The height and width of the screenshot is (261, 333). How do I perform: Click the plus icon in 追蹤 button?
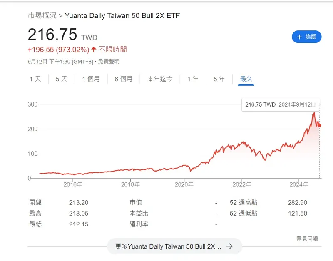[299, 37]
